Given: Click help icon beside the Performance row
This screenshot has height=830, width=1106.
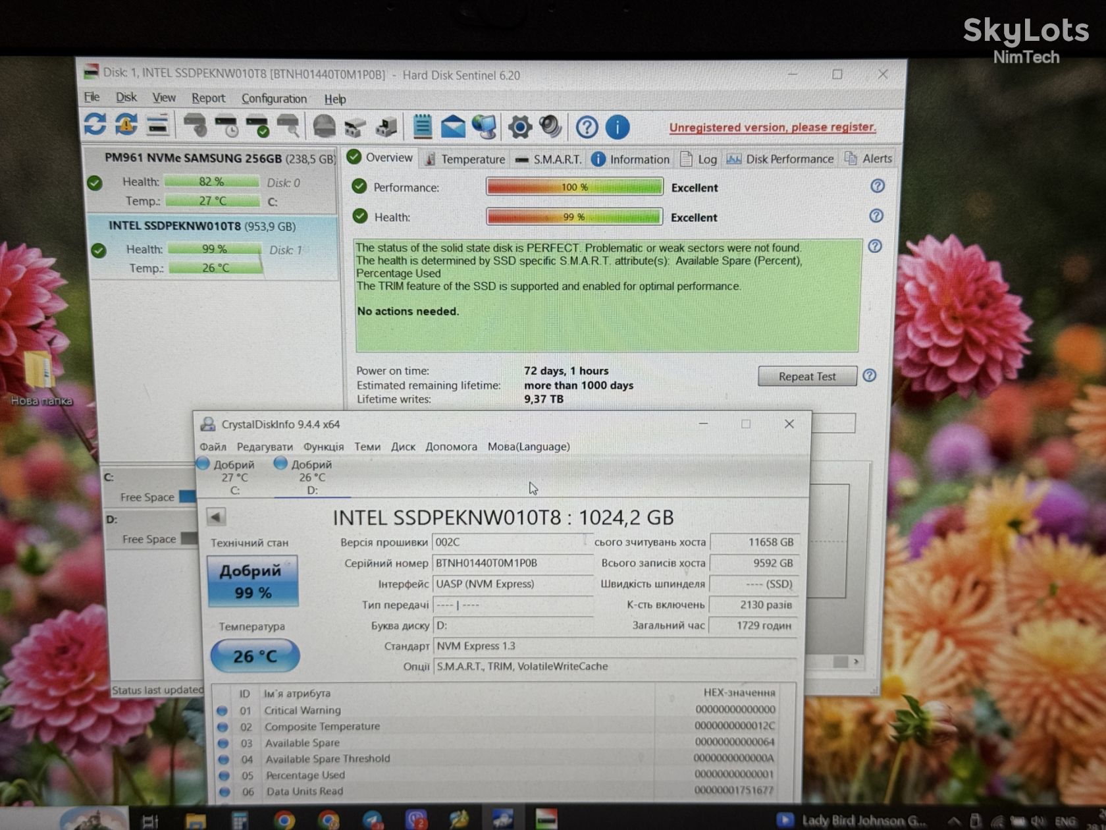Looking at the screenshot, I should point(877,186).
